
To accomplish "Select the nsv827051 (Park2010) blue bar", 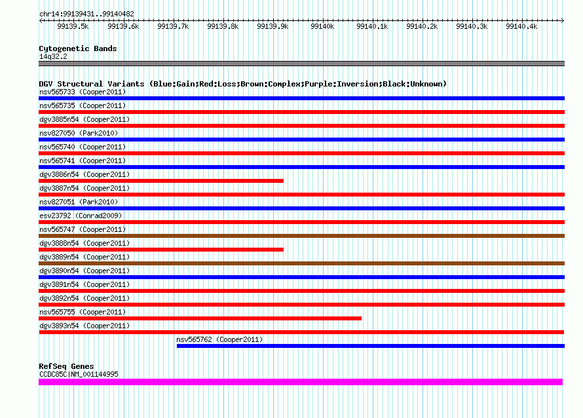I will coord(301,208).
